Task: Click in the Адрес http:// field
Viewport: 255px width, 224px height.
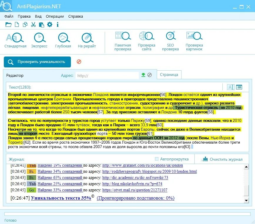Action: pos(107,76)
